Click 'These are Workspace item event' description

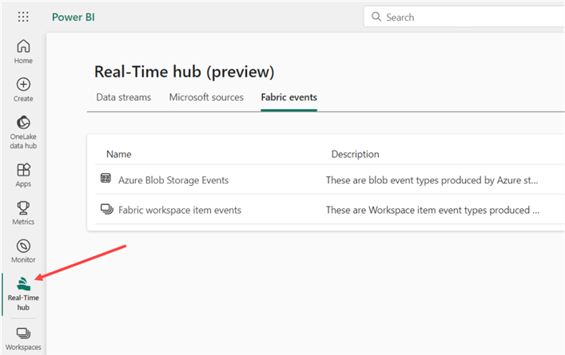pos(433,210)
